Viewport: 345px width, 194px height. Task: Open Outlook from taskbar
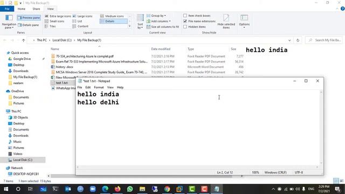pos(68,189)
